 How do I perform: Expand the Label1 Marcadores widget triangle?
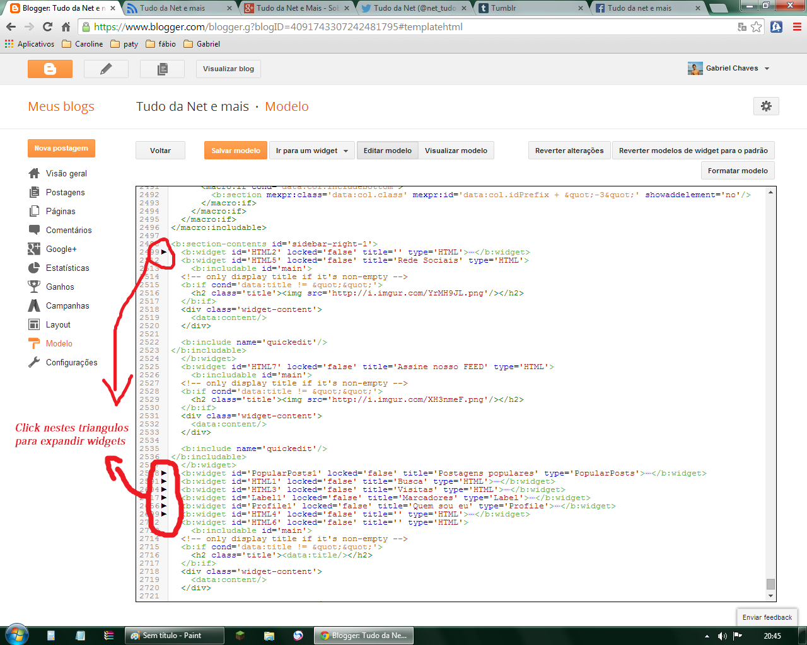164,498
